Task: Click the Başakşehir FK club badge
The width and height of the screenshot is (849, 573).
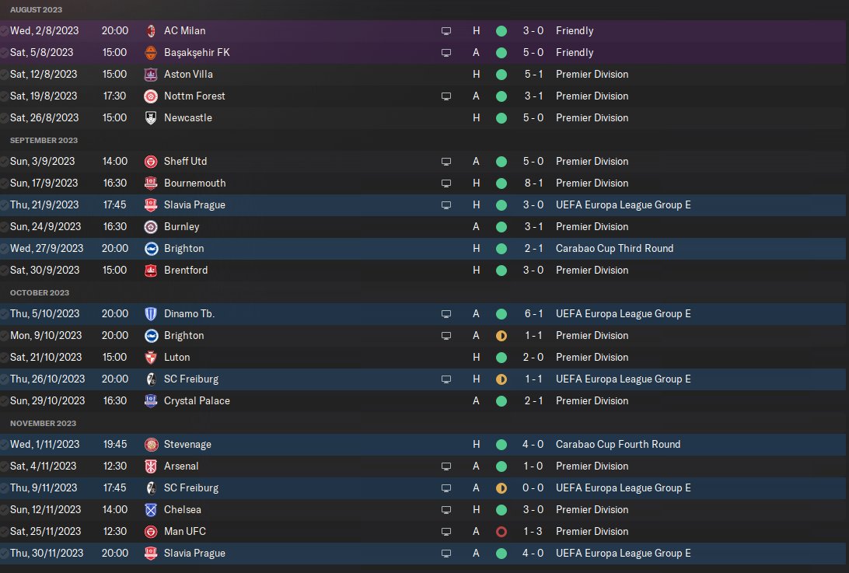Action: 151,53
